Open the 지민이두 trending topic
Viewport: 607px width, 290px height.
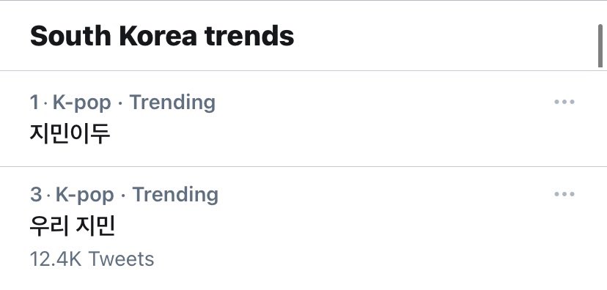(70, 134)
